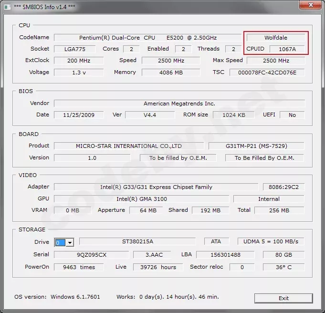
Task: Click the UEFI field showing No
Action: (292, 115)
